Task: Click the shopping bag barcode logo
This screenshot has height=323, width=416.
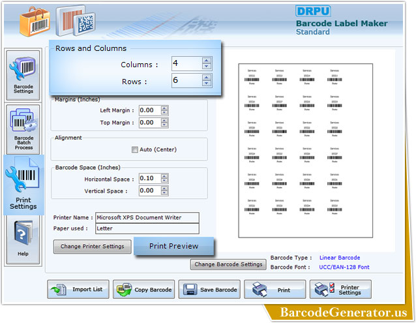Action: point(35,22)
